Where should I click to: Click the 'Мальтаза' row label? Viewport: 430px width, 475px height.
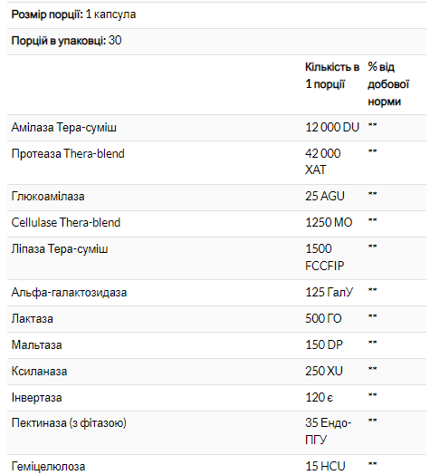36,345
